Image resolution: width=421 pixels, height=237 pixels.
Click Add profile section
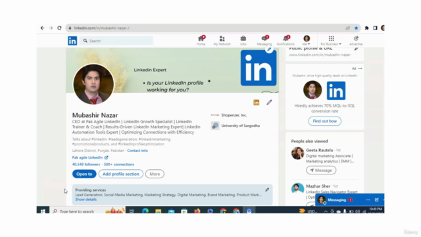(121, 174)
